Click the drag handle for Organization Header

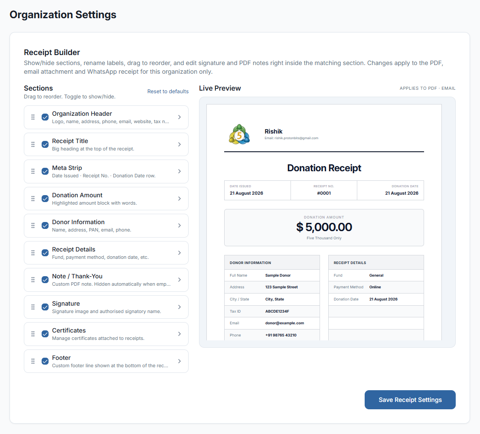33,117
